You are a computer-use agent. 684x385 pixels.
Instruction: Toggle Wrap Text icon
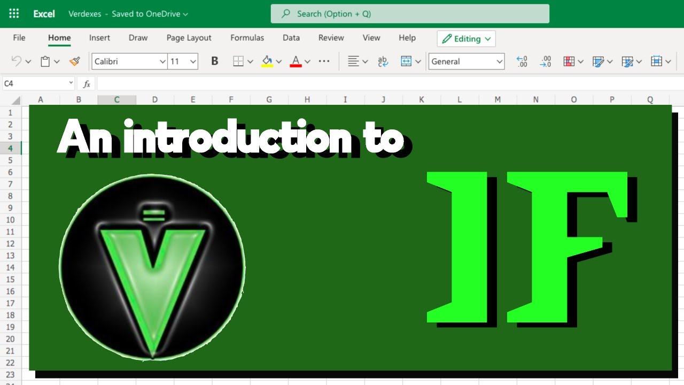(383, 61)
